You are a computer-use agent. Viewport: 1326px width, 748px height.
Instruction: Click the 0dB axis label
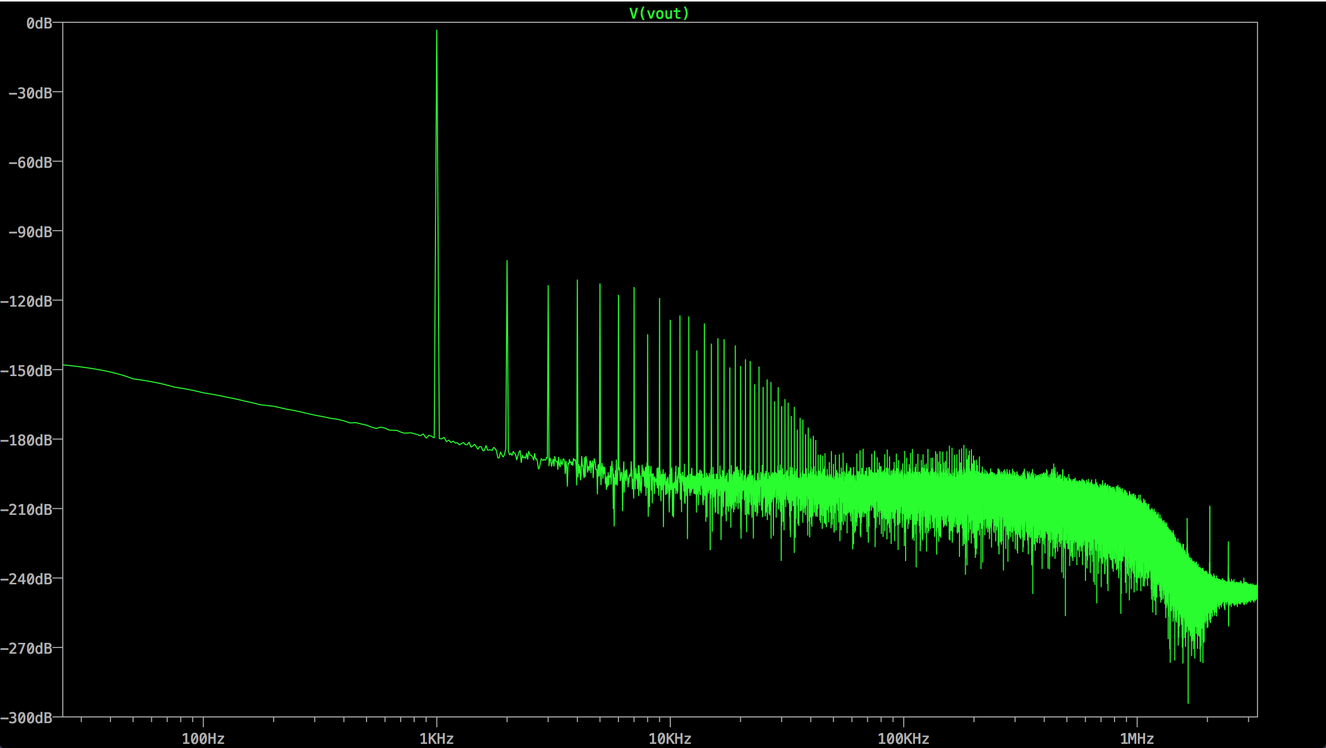[39, 23]
